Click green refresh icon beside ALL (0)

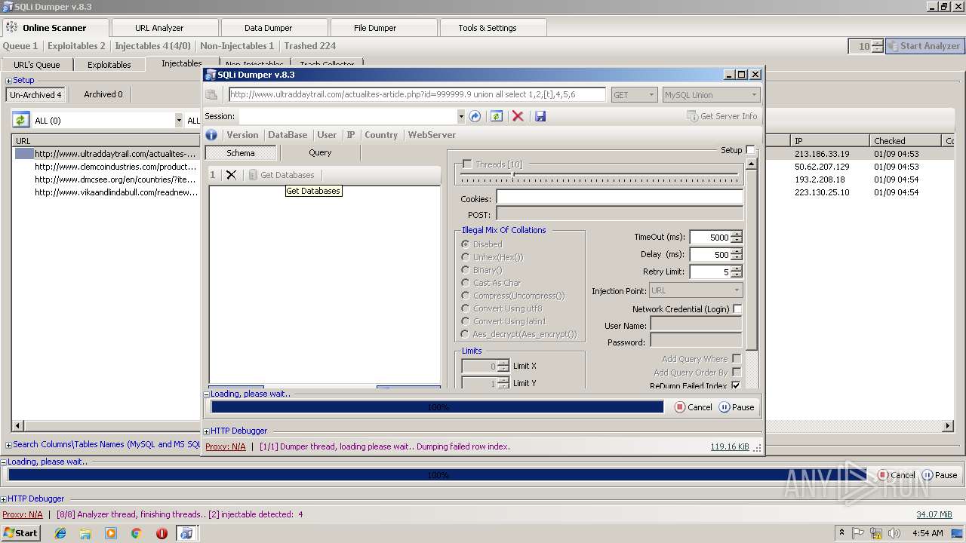(x=20, y=120)
